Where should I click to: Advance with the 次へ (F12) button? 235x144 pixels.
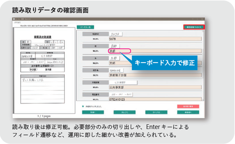tap(156, 112)
